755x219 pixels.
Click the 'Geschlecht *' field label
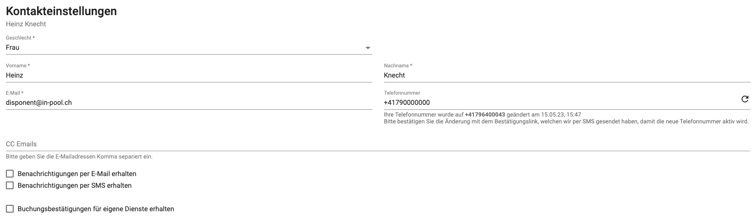(x=20, y=38)
